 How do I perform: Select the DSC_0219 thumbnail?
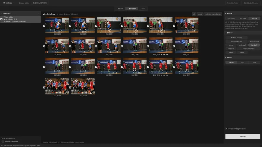coord(83,86)
